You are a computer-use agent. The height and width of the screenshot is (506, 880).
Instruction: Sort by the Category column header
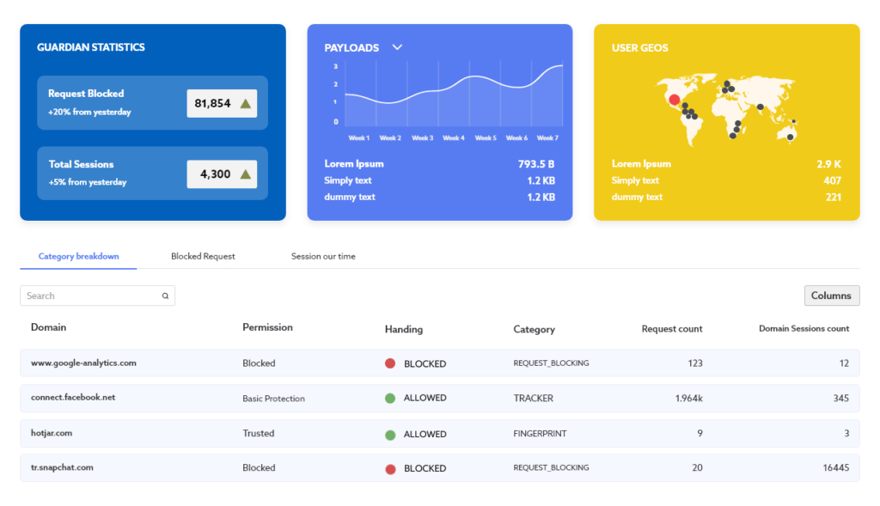tap(535, 328)
